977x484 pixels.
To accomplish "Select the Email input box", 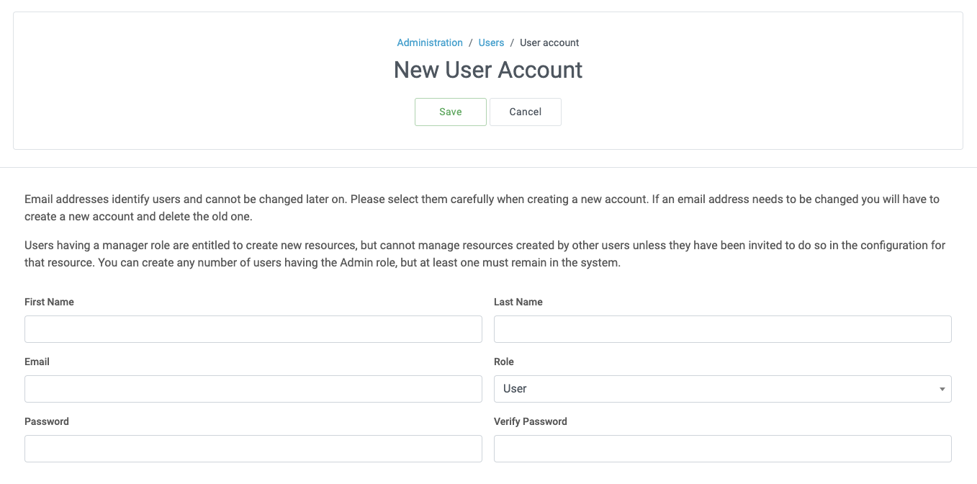I will [x=253, y=388].
